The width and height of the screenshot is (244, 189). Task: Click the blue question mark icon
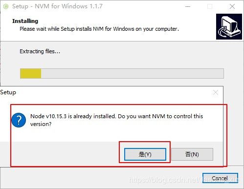19,120
